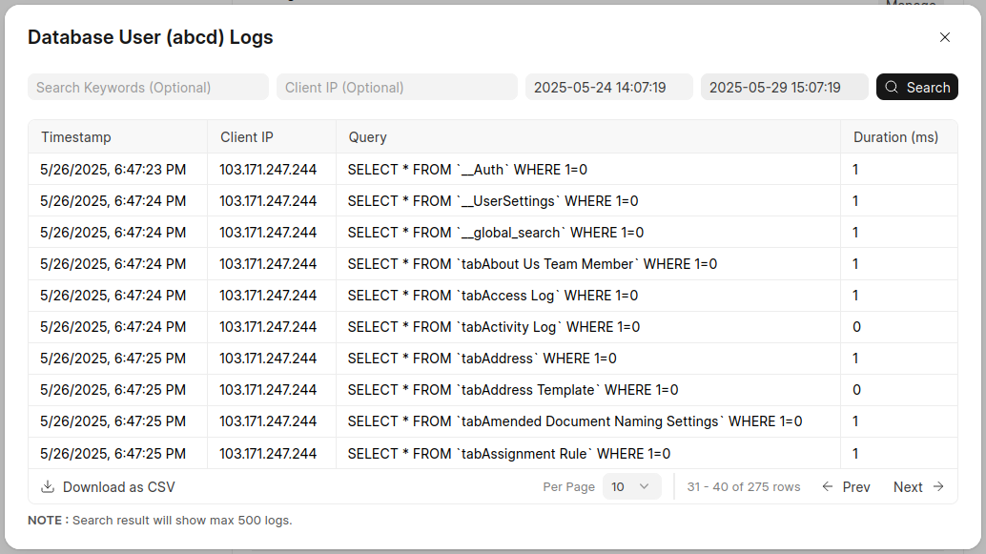Go to the next page of logs
The image size is (986, 554).
[918, 487]
